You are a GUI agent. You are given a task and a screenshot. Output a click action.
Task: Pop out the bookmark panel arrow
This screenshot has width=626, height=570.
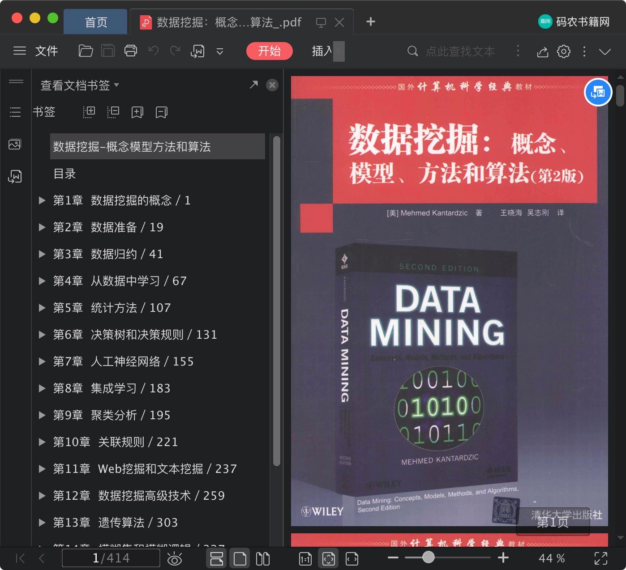[x=254, y=85]
